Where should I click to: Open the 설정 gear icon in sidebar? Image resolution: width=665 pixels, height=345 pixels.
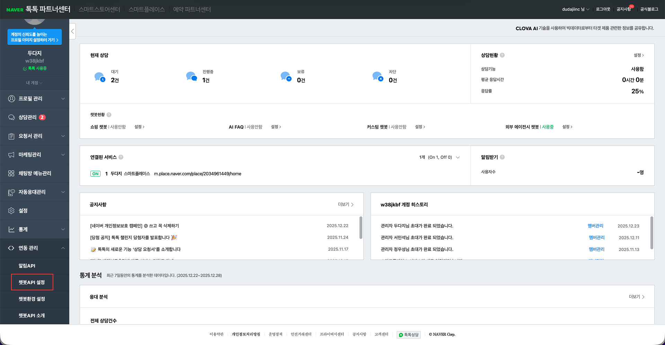coord(11,211)
